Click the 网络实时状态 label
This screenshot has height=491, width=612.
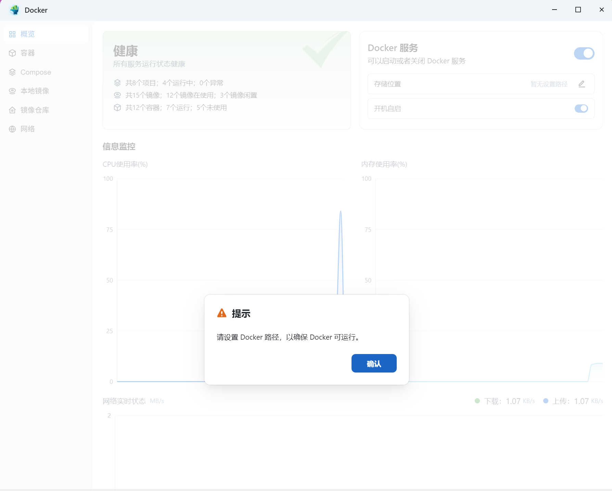coord(124,401)
